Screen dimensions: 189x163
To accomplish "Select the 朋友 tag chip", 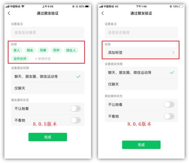I will 30,50.
